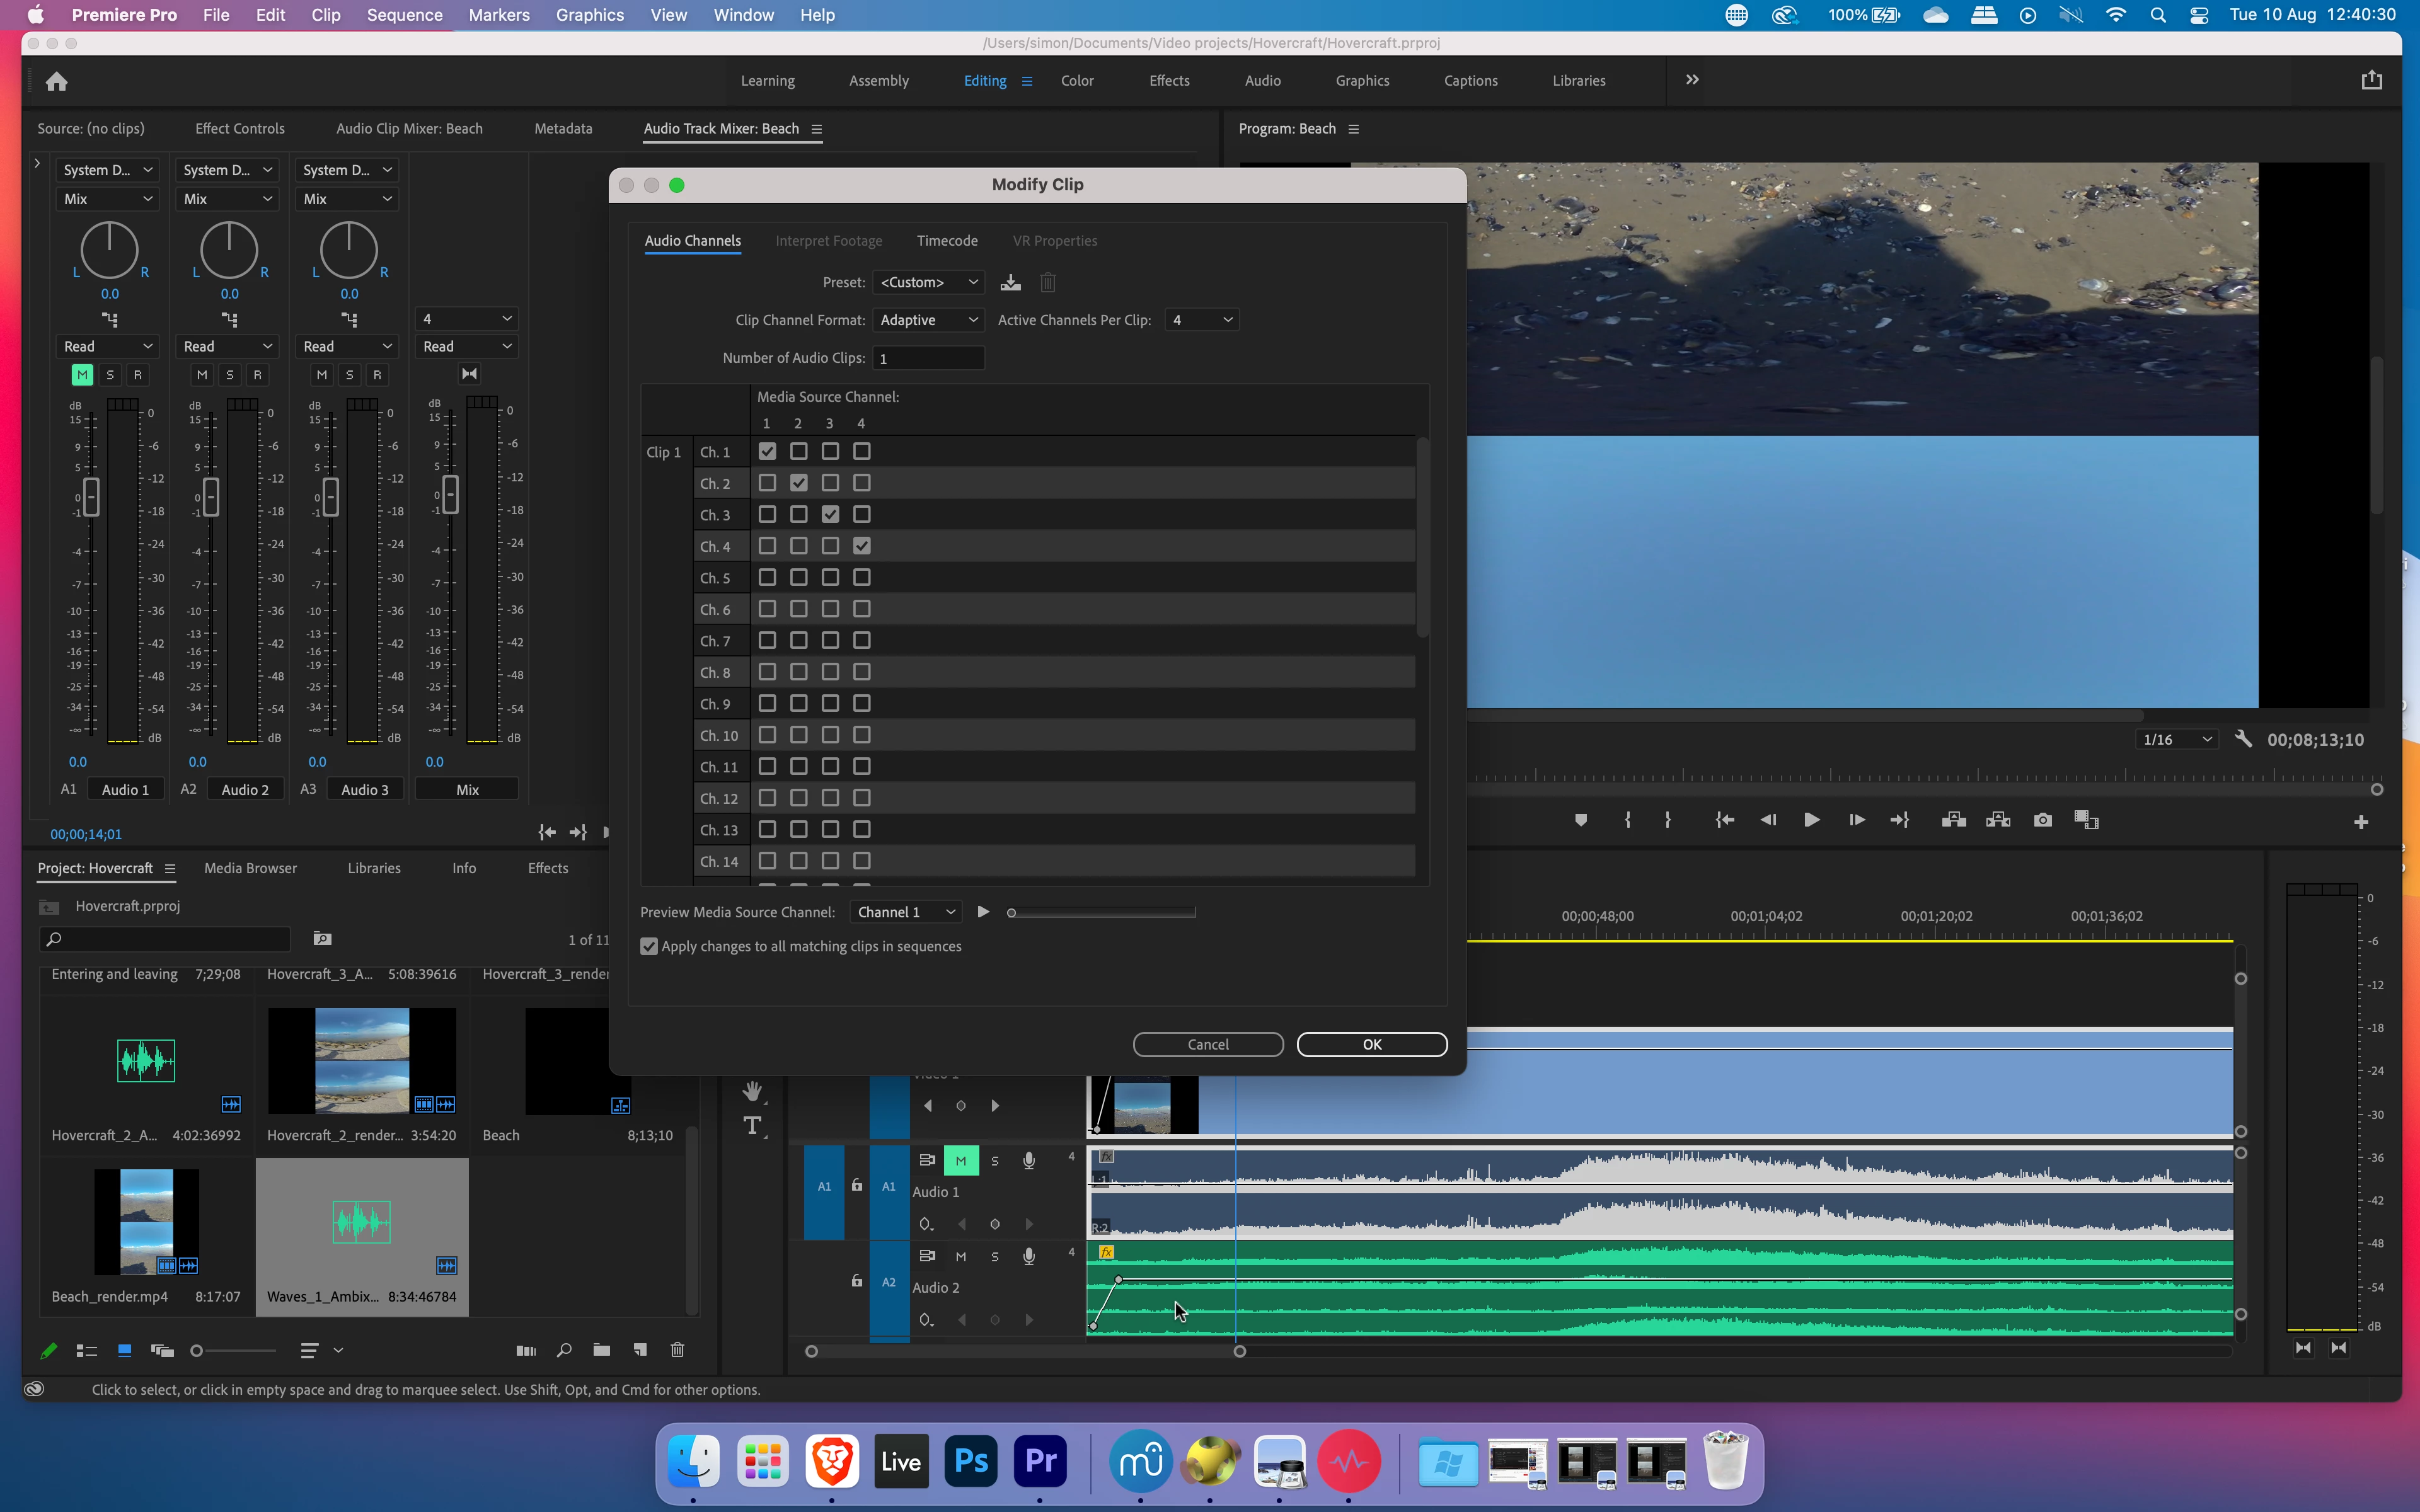The height and width of the screenshot is (1512, 2420).
Task: Open Active Channels Per Clip dropdown
Action: point(1201,320)
